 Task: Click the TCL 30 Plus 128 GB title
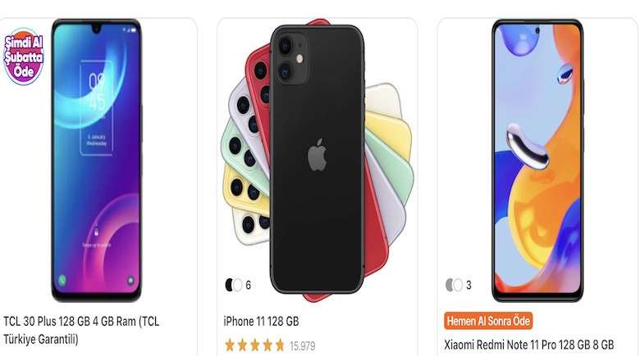pyautogui.click(x=81, y=330)
